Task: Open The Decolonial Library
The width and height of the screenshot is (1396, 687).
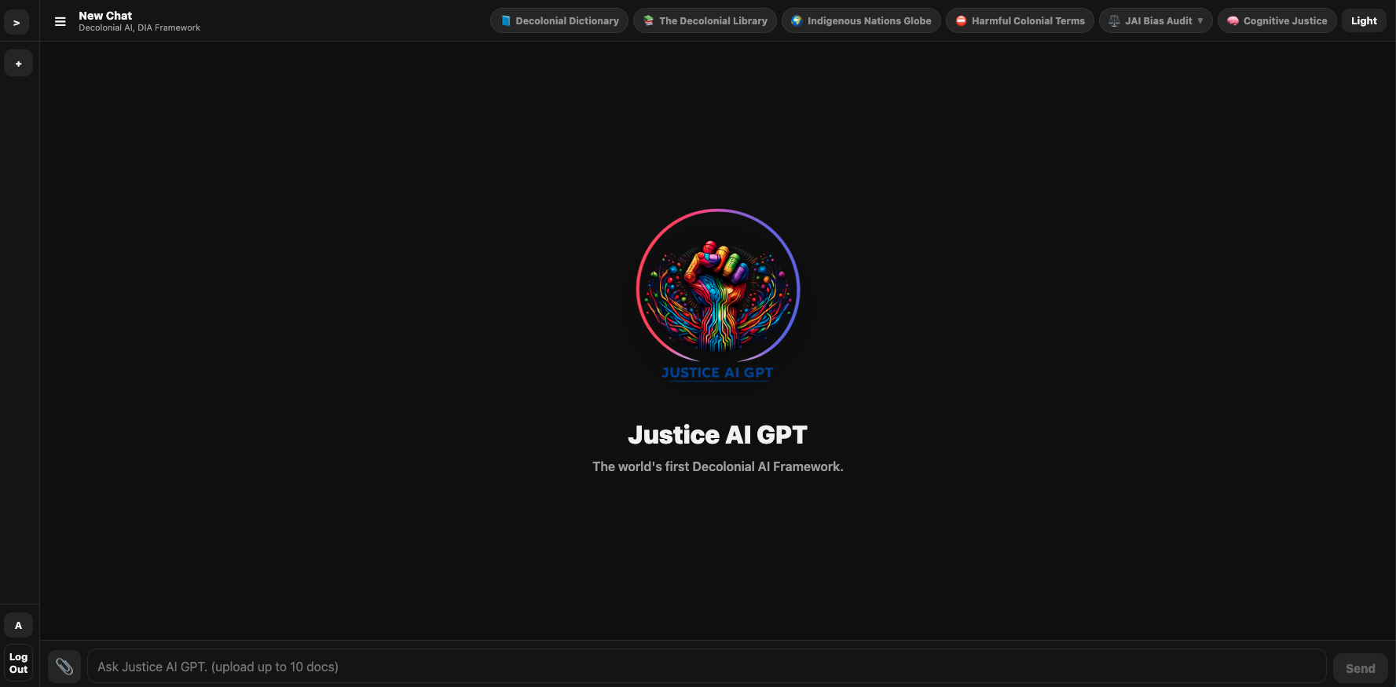Action: pos(705,21)
